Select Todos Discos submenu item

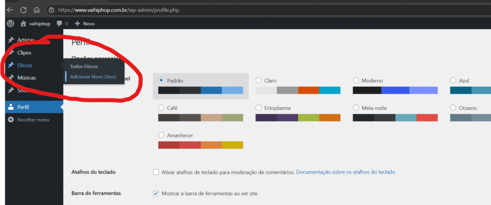pyautogui.click(x=84, y=66)
